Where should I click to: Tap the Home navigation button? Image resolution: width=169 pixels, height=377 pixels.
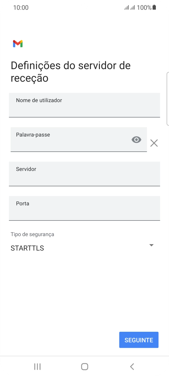[84, 366]
